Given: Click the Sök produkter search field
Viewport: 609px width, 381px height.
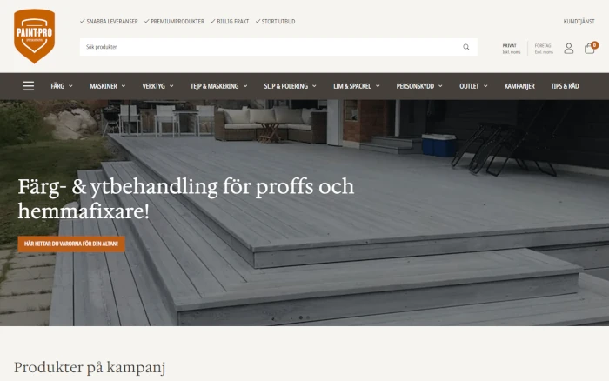Looking at the screenshot, I should click(278, 47).
